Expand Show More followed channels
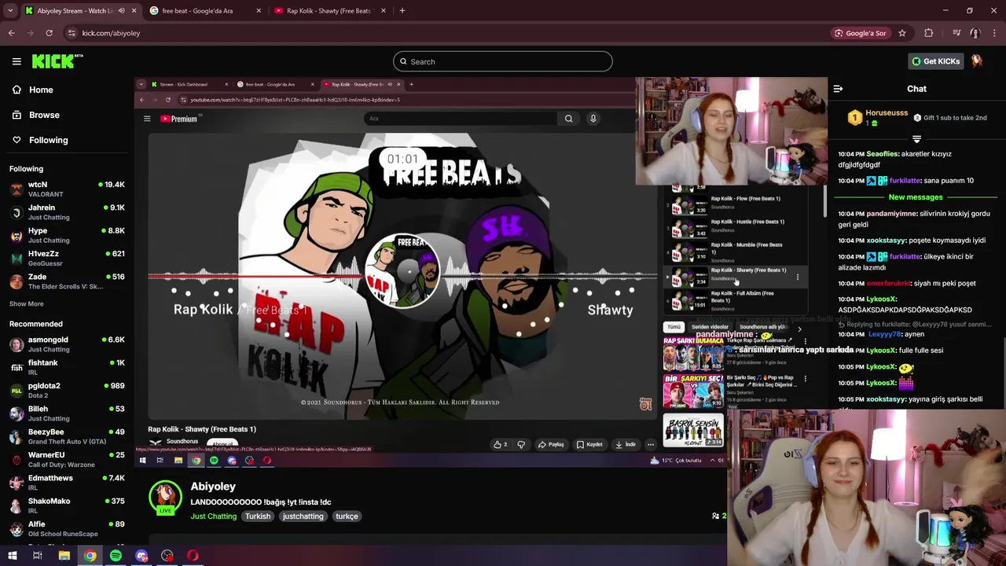This screenshot has height=566, width=1006. coord(27,303)
